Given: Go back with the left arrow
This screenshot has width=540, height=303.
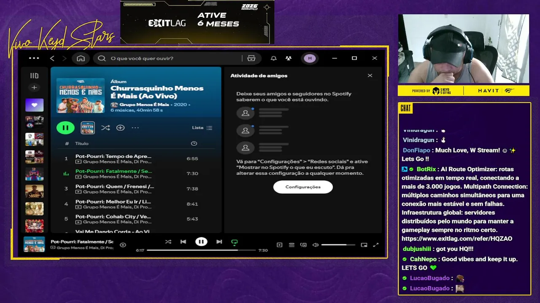Looking at the screenshot, I should point(52,58).
